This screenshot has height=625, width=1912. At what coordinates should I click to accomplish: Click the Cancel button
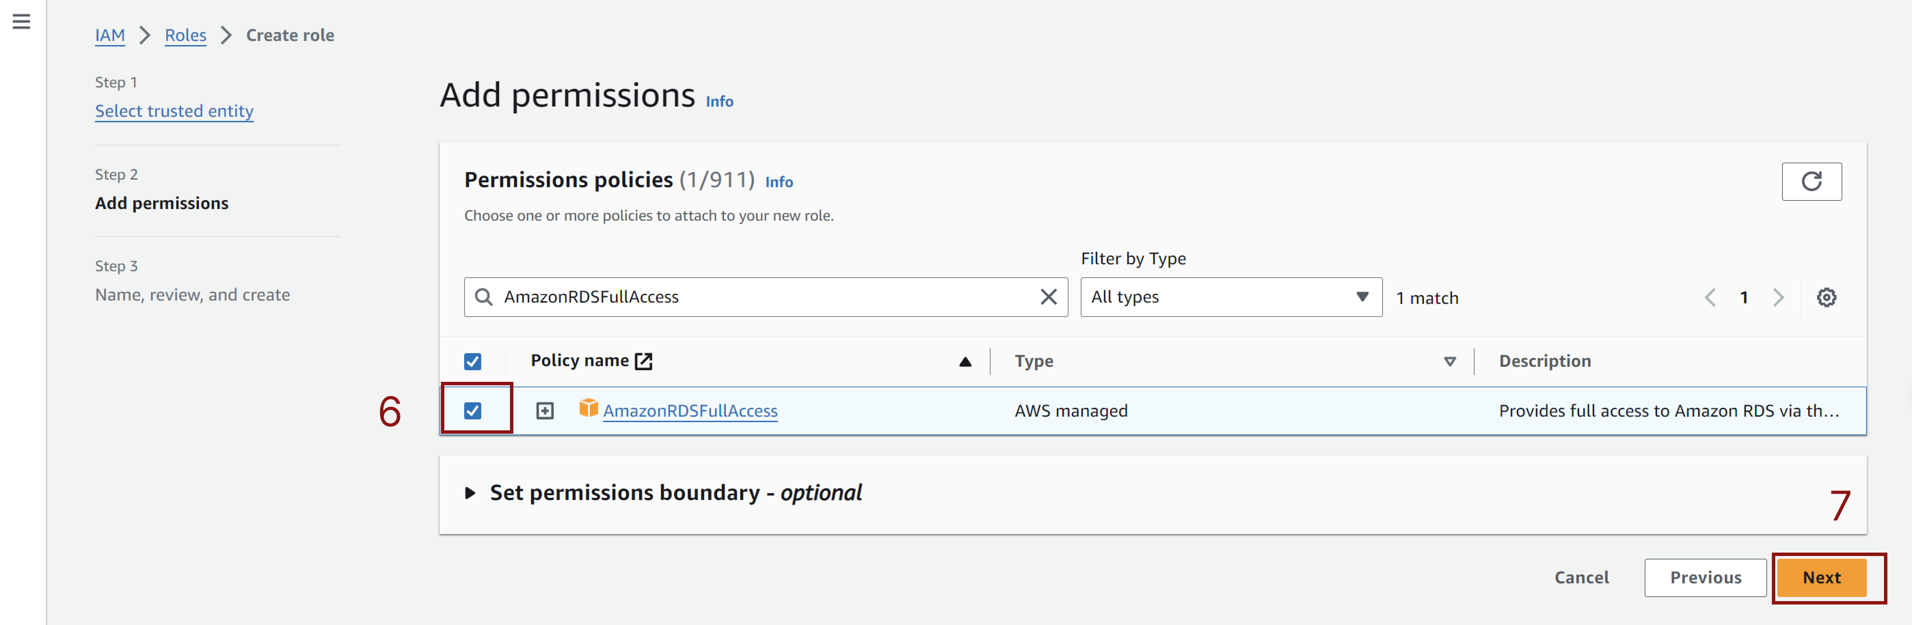pyautogui.click(x=1582, y=578)
